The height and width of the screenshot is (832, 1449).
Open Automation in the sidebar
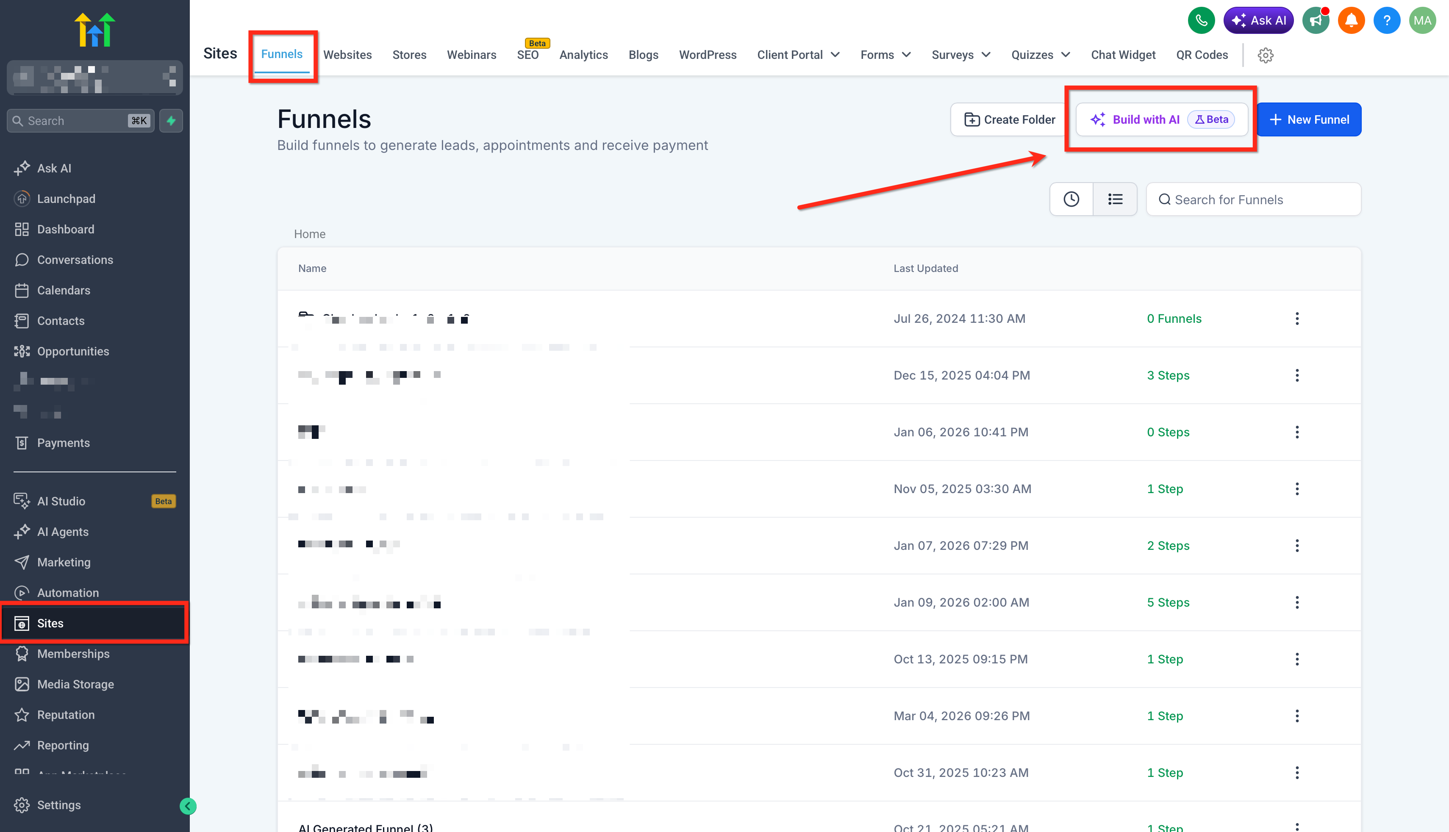point(67,593)
